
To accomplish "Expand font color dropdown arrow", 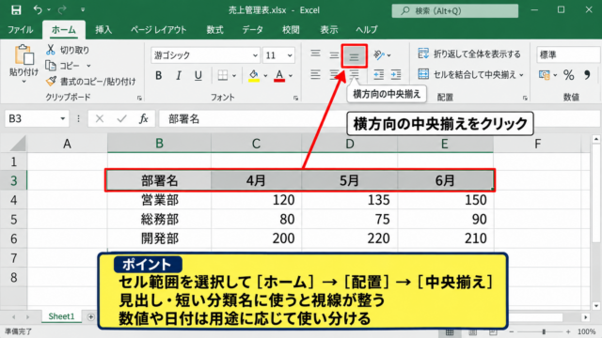I will pos(291,76).
